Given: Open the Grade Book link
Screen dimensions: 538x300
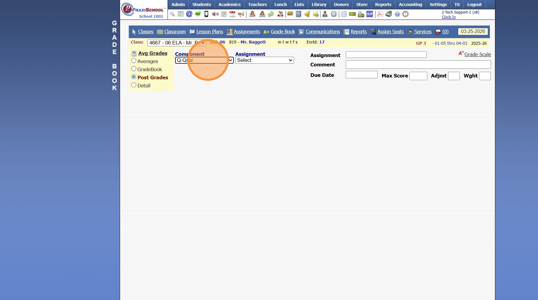Looking at the screenshot, I should [x=283, y=32].
